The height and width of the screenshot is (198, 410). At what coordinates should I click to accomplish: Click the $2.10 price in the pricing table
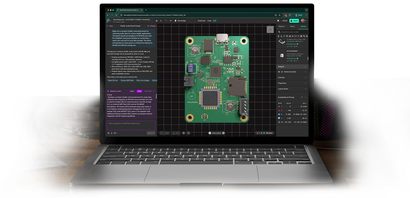pos(305,118)
